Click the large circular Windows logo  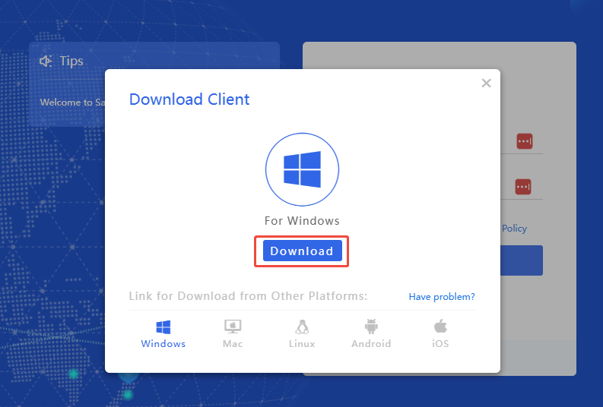(x=302, y=169)
